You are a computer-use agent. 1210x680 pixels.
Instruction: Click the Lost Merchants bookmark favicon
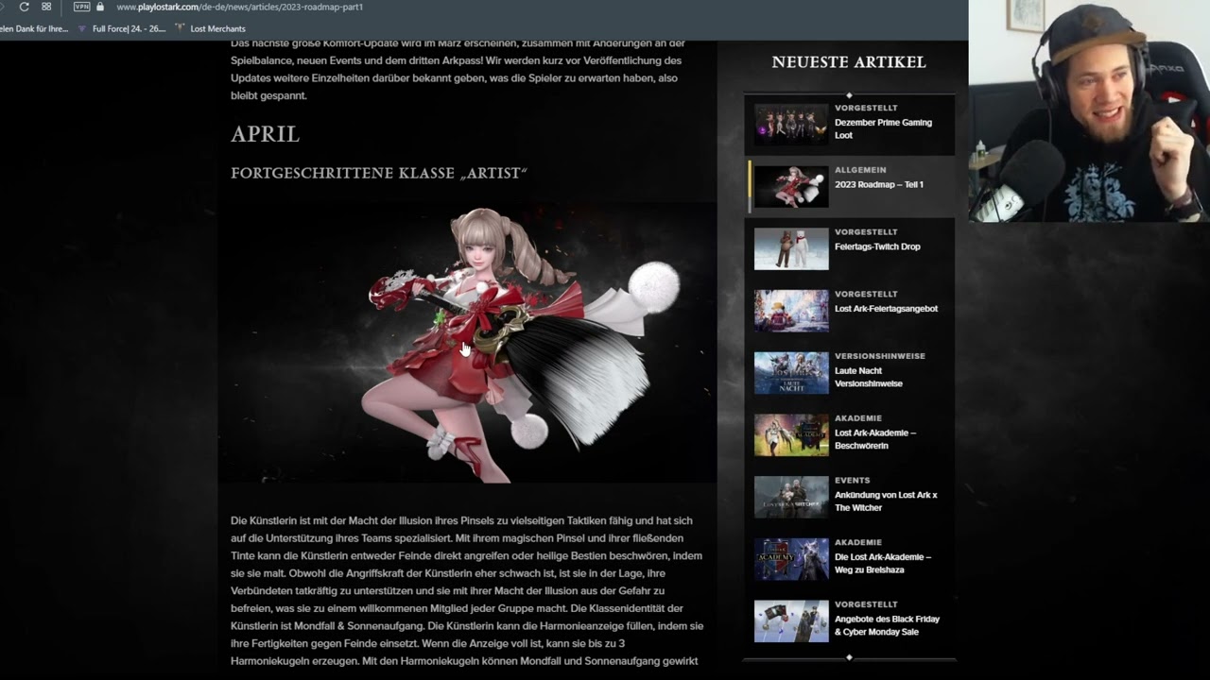180,28
